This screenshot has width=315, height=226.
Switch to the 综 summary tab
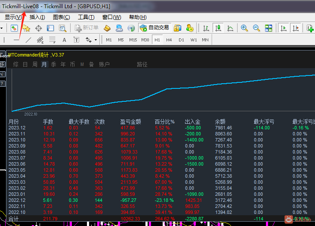(x=15, y=64)
